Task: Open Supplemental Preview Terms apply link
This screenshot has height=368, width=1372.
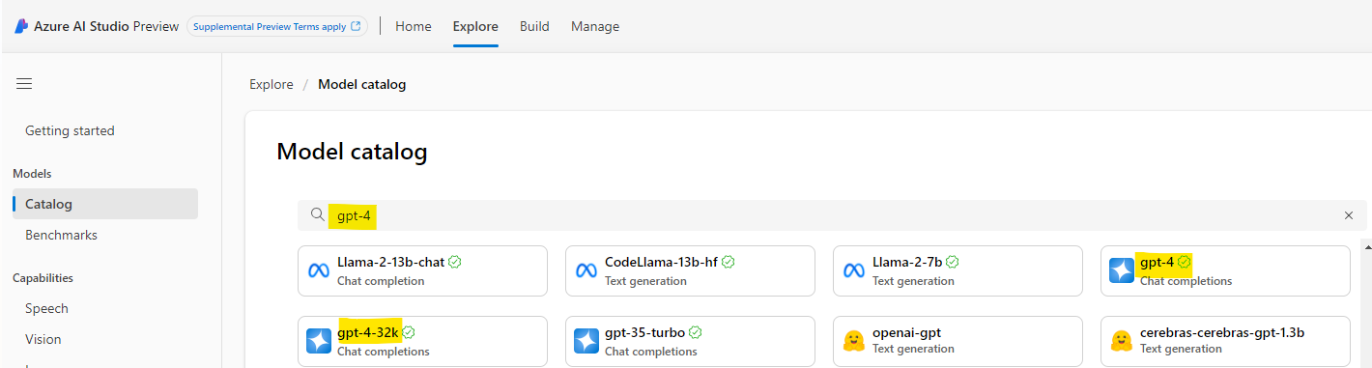Action: 277,26
